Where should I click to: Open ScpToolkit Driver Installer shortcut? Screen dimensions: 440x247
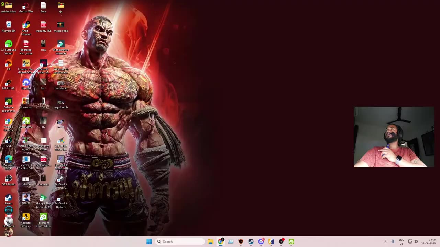point(61,144)
